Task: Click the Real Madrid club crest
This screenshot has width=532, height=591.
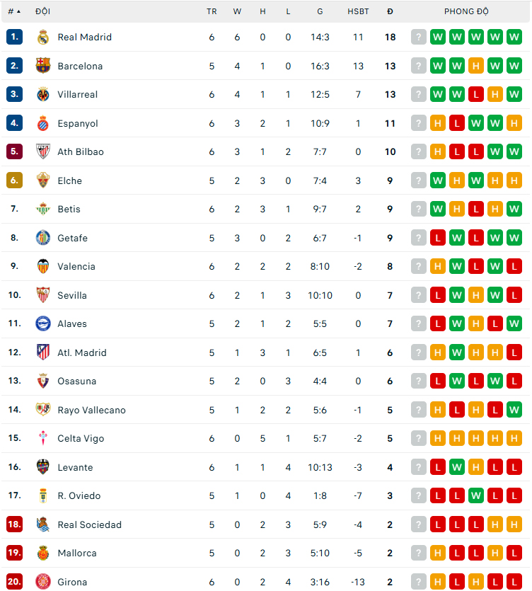Action: pos(43,37)
